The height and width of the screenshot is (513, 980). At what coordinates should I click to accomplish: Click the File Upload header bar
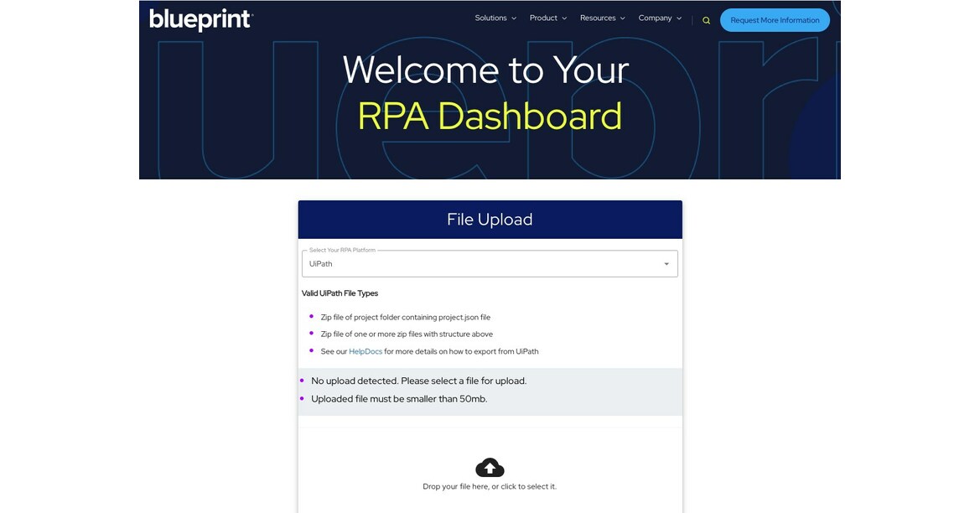(x=490, y=219)
